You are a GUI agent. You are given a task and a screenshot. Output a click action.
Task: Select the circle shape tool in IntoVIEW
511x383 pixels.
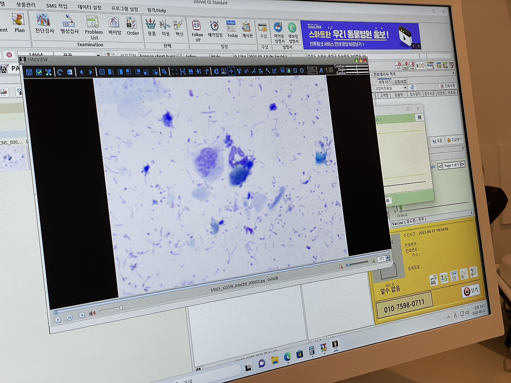(302, 71)
